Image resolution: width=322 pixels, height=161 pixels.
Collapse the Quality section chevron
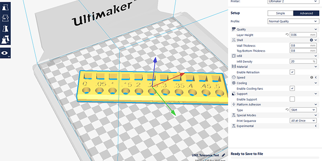point(316,30)
